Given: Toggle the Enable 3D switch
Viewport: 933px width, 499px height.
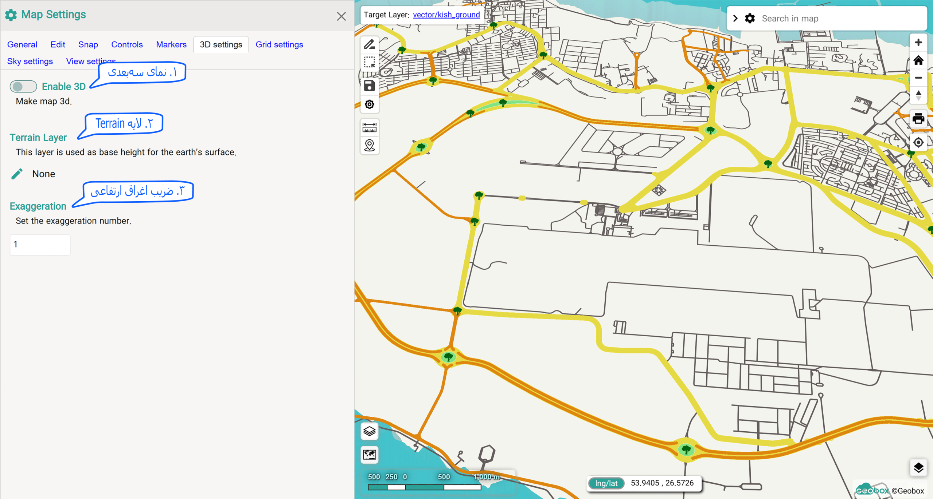Looking at the screenshot, I should [x=23, y=87].
